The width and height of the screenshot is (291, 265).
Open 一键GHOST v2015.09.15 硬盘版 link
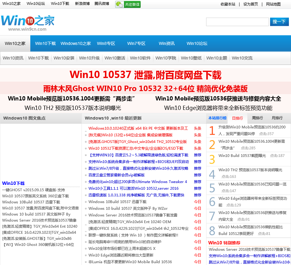[33, 190]
